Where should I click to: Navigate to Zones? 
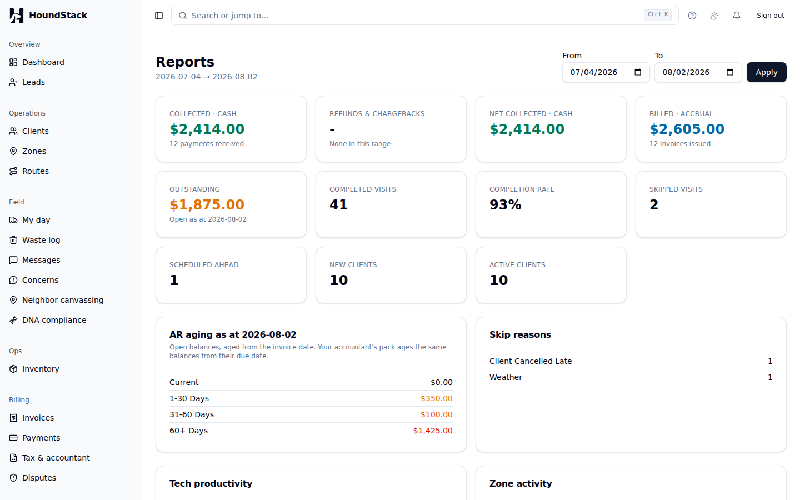(71, 151)
